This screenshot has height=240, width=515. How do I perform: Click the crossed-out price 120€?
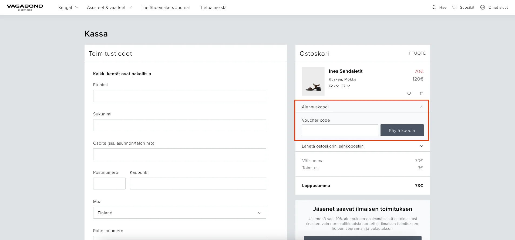[418, 79]
